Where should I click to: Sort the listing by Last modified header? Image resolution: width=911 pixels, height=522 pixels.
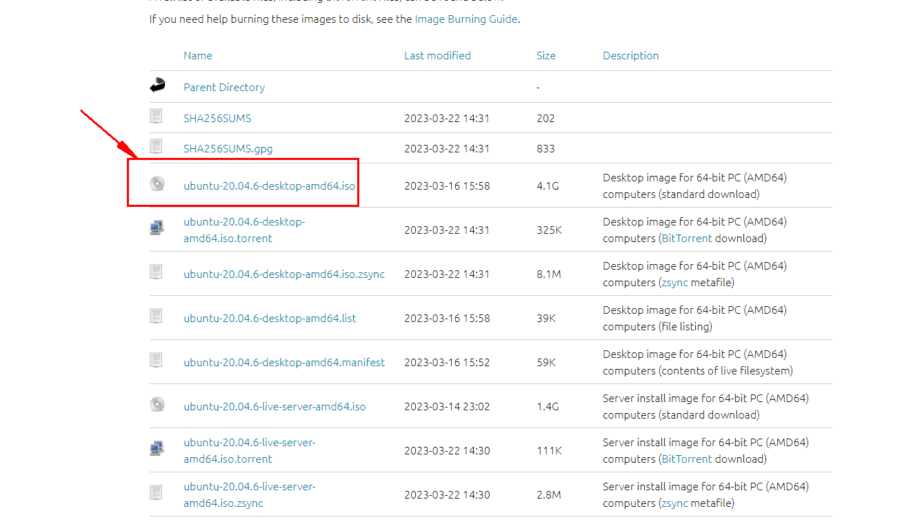pyautogui.click(x=437, y=55)
